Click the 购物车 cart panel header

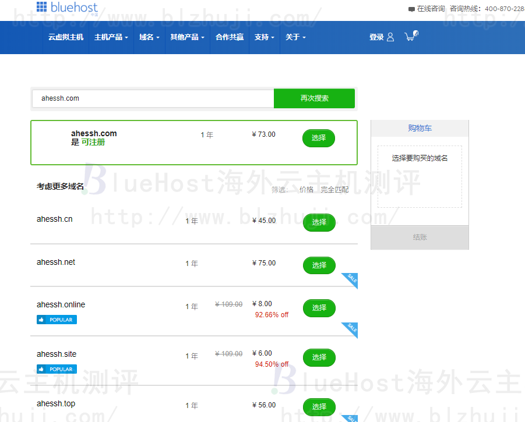[420, 128]
